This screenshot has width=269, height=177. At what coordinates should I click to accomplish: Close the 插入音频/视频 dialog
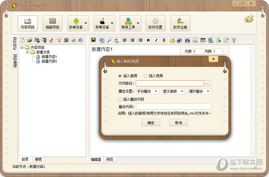[213, 59]
